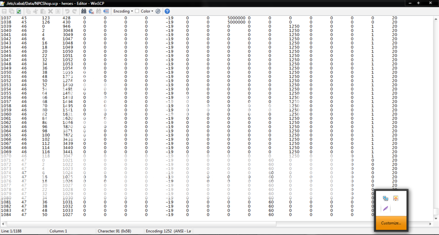Click vertical scrollbar down arrow
This screenshot has height=235, width=439.
pos(436,218)
